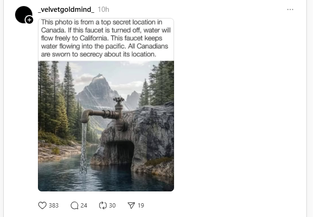313x217 pixels.
Task: Click the 24 replies count
Action: [x=84, y=205]
